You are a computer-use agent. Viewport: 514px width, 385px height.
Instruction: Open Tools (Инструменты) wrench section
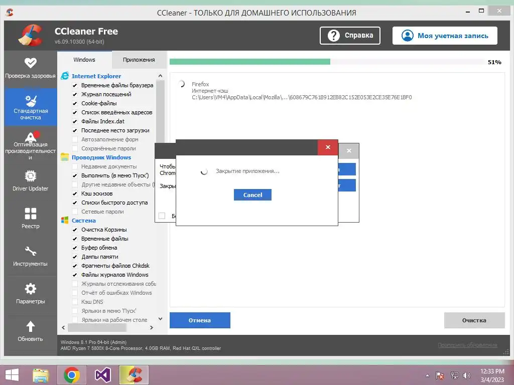pyautogui.click(x=30, y=256)
